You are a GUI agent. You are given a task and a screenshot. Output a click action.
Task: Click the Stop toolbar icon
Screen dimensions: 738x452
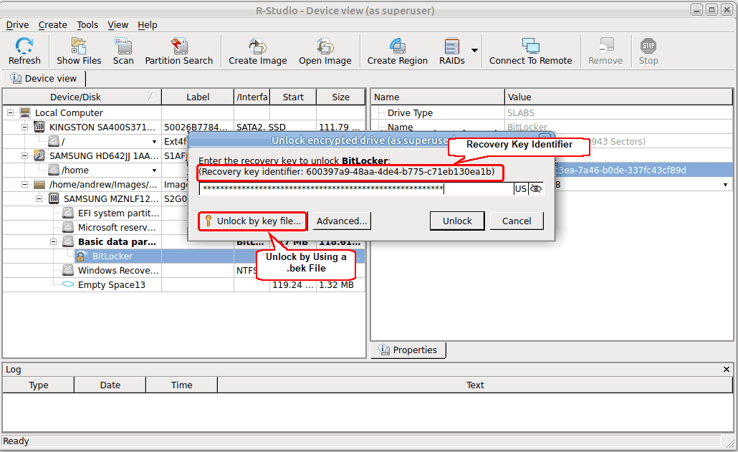pos(648,47)
